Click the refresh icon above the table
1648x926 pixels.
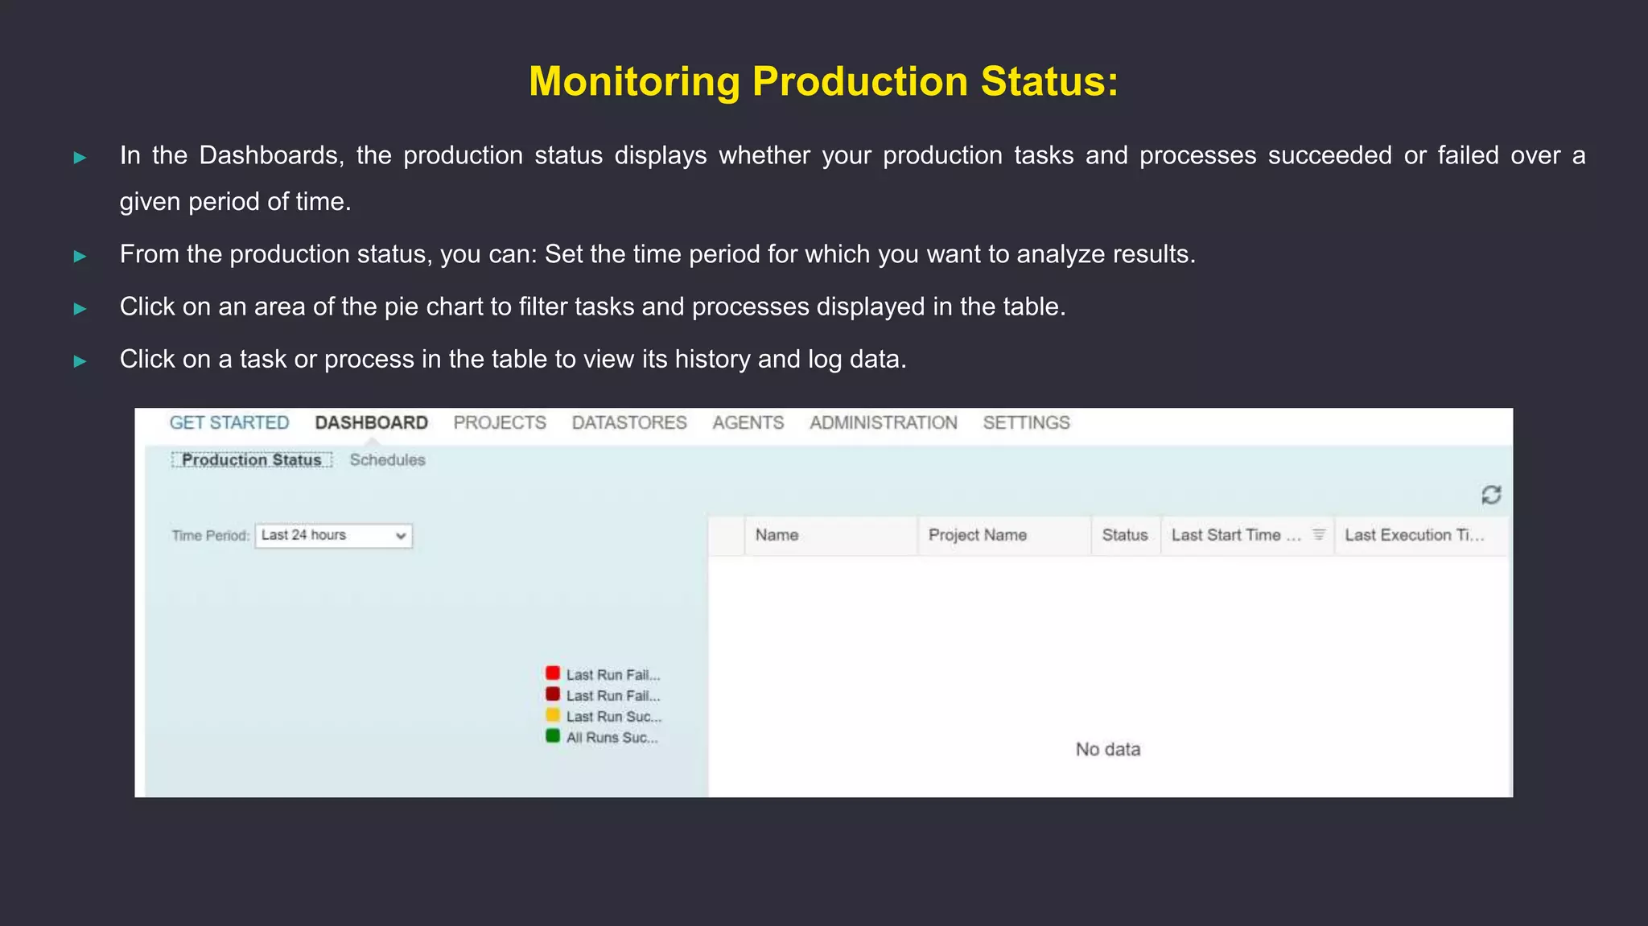point(1491,495)
